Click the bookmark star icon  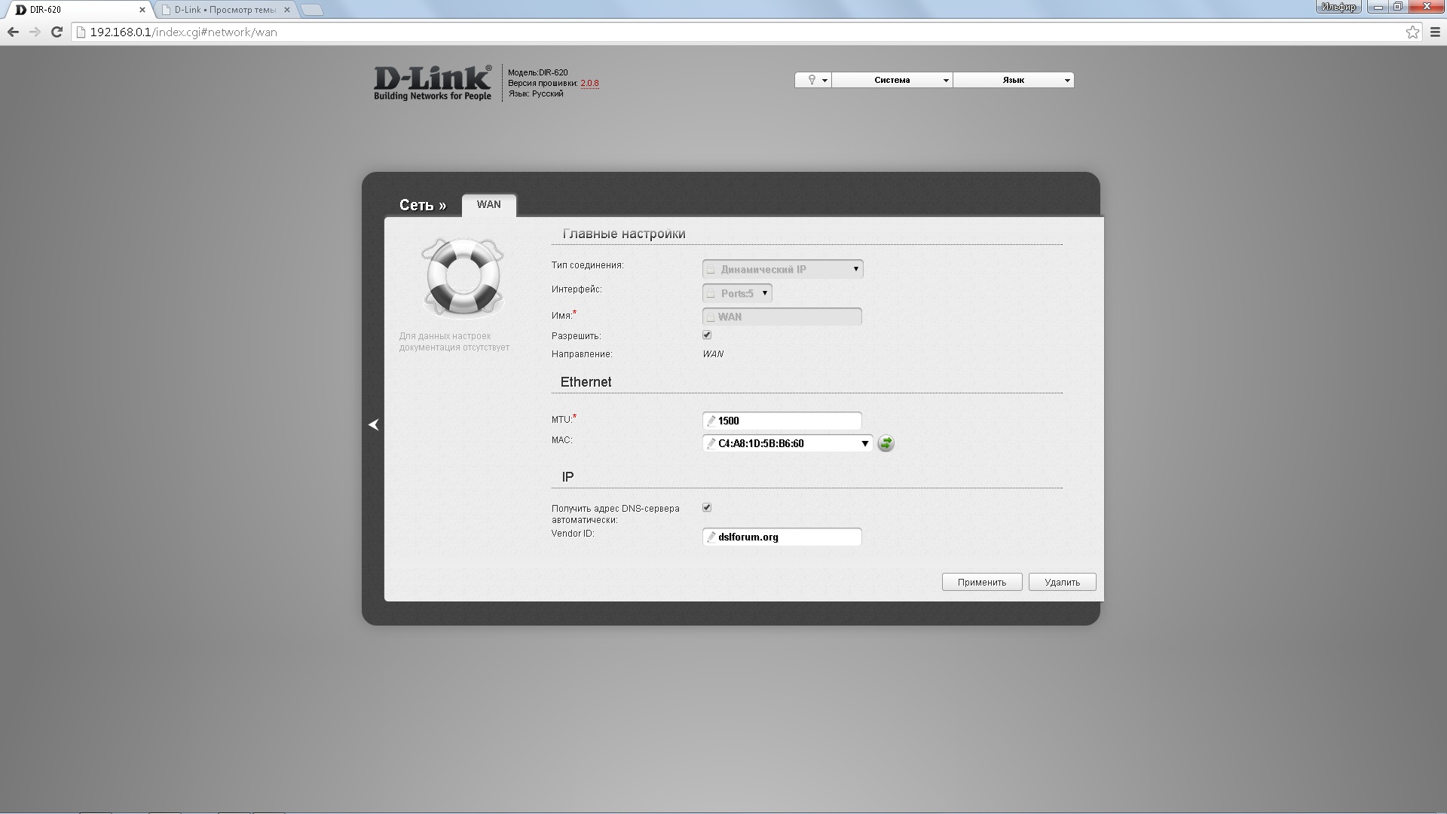(x=1412, y=32)
